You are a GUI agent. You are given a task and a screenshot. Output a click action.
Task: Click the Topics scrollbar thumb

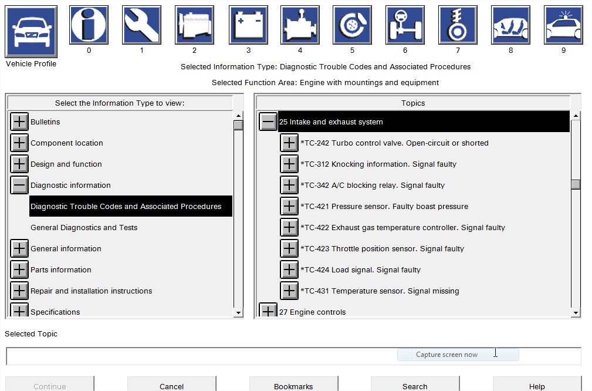coord(576,184)
